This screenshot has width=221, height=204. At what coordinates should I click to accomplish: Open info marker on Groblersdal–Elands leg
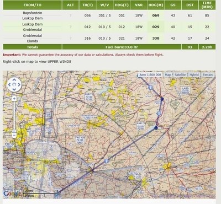pos(151,88)
